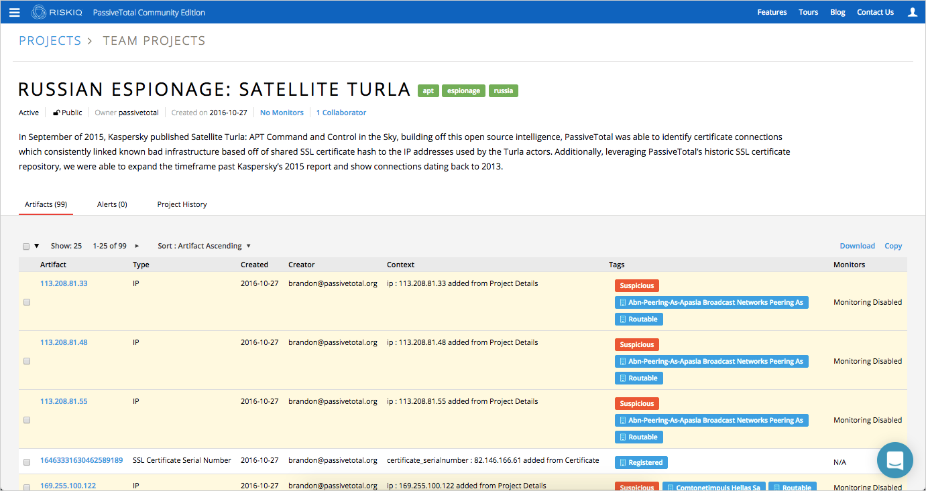Click Monitoring Disabled for 113.208.81.33
Screen dimensions: 926x491
pos(868,302)
